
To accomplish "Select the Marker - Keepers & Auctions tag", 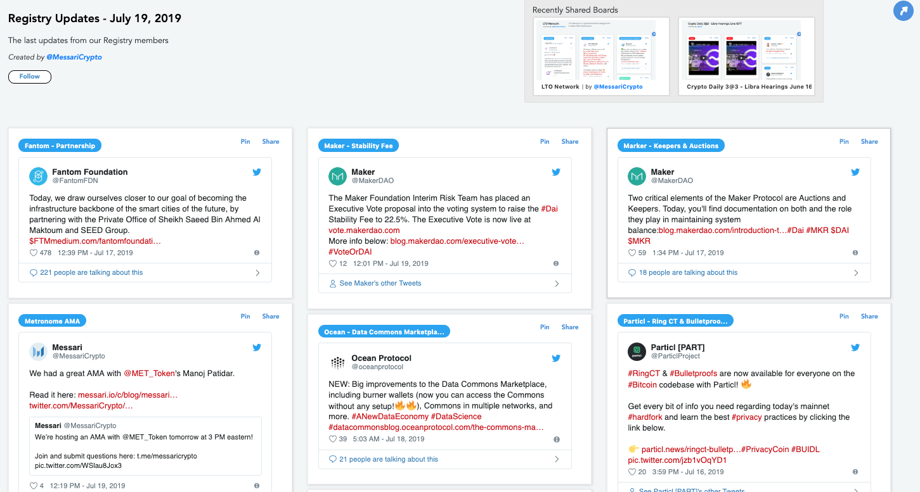I will tap(671, 146).
